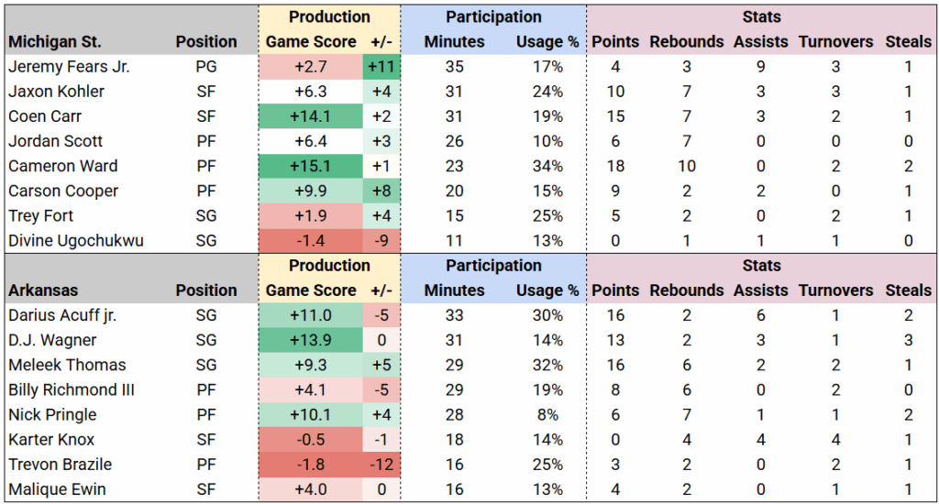Image resolution: width=939 pixels, height=504 pixels.
Task: Click the Arkansas team header cell
Action: [x=43, y=290]
